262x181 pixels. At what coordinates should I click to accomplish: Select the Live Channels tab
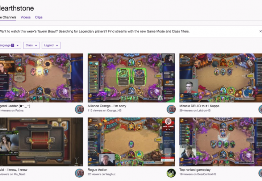click(8, 17)
